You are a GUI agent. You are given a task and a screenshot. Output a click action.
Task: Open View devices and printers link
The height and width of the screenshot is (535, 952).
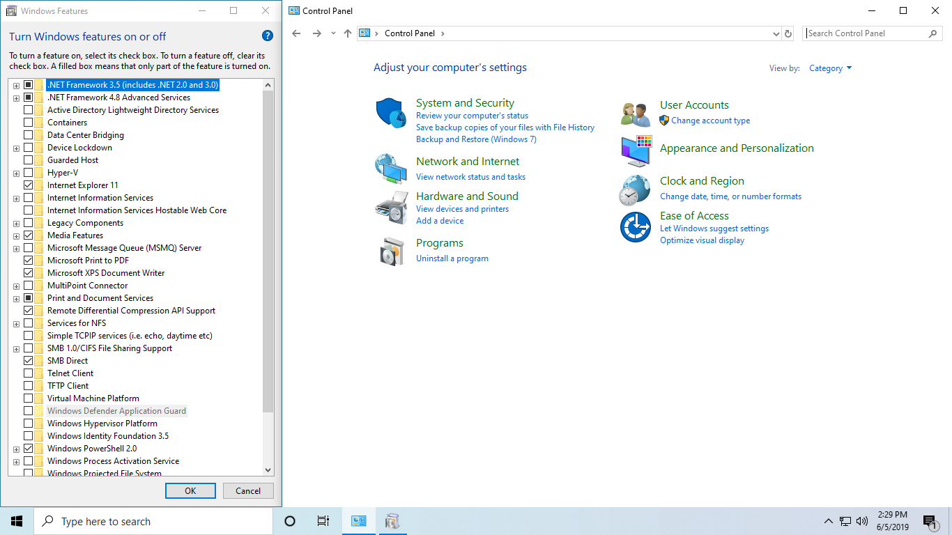(x=463, y=209)
